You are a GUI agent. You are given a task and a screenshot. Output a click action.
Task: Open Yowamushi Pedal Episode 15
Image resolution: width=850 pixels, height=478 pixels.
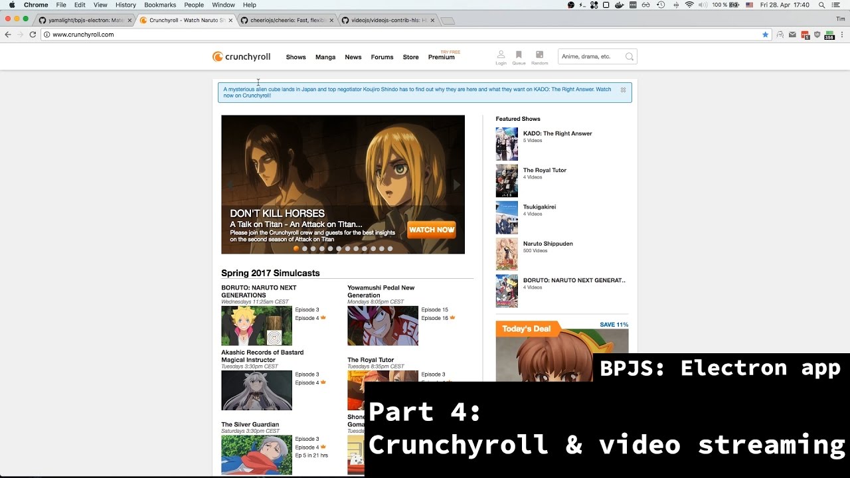click(435, 310)
